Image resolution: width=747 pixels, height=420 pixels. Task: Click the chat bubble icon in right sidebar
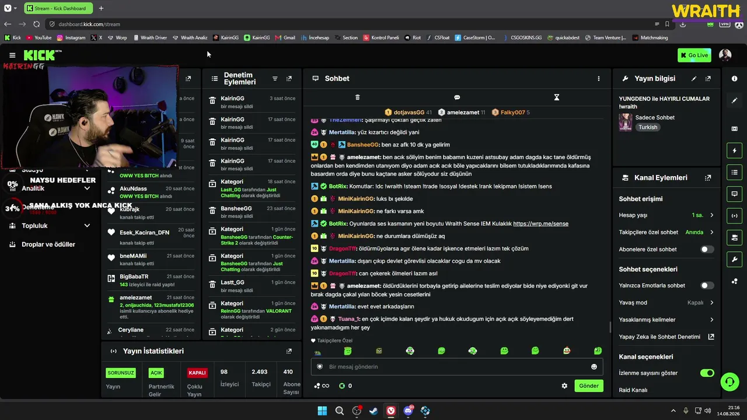pyautogui.click(x=734, y=194)
